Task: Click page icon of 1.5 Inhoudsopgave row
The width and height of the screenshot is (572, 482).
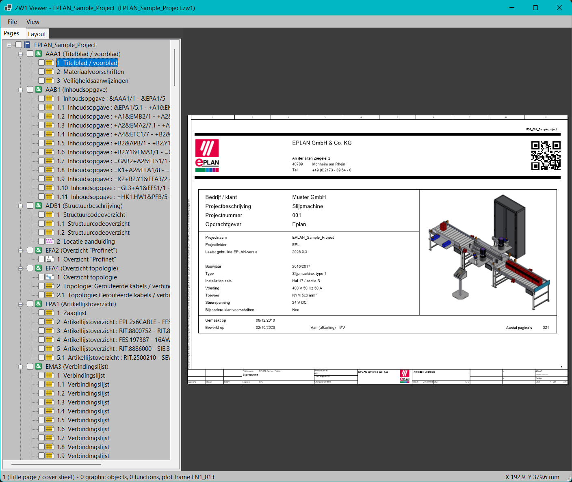Action: (50, 143)
